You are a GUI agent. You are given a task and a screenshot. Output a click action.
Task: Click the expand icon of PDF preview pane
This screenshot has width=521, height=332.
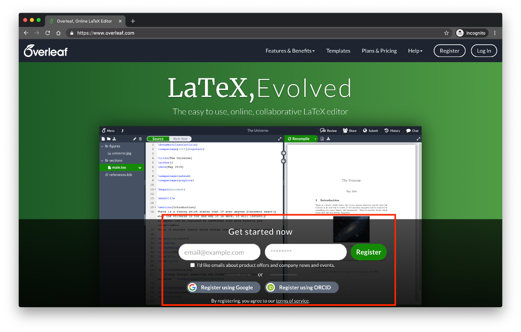(x=418, y=139)
